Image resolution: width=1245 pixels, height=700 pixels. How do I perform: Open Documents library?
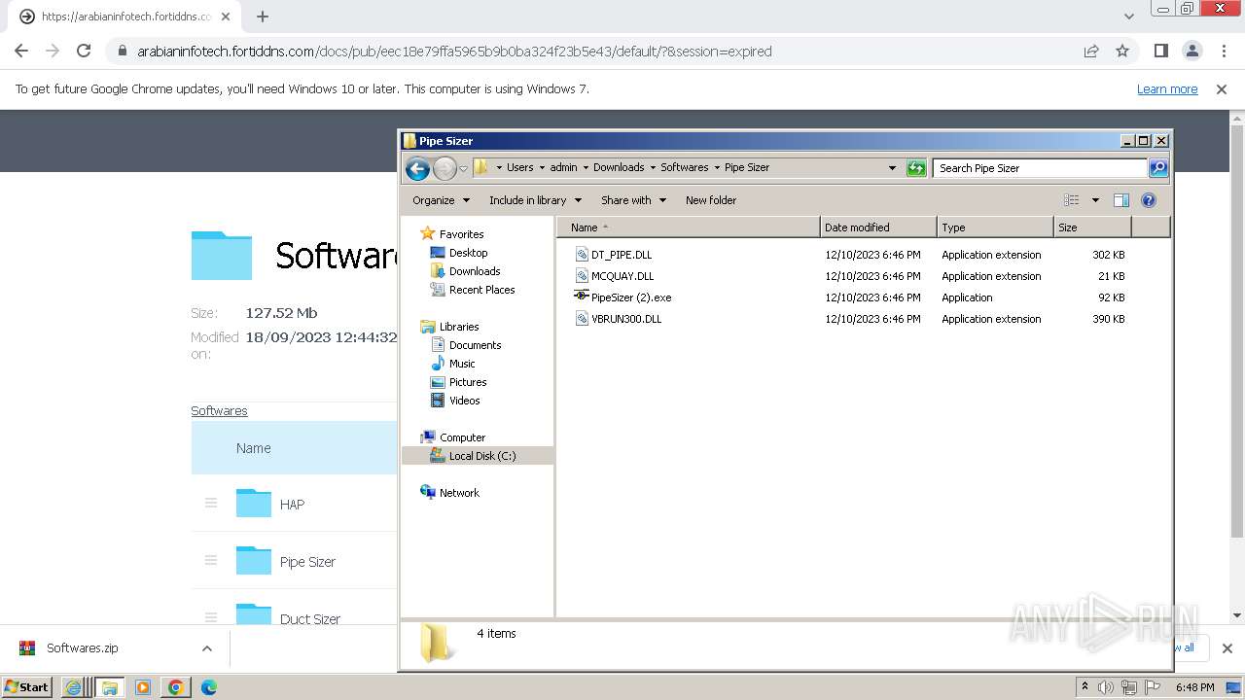pyautogui.click(x=475, y=345)
